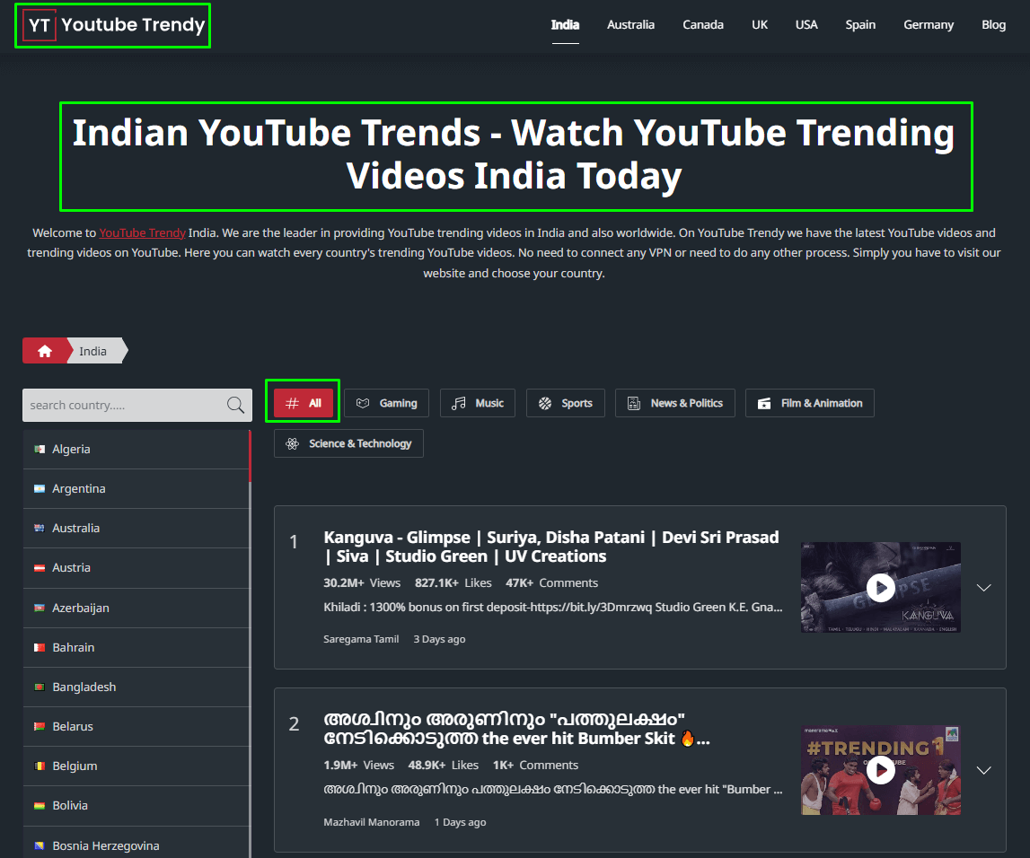Open the Bumber Skit video title
Image resolution: width=1030 pixels, height=858 pixels.
(x=516, y=729)
